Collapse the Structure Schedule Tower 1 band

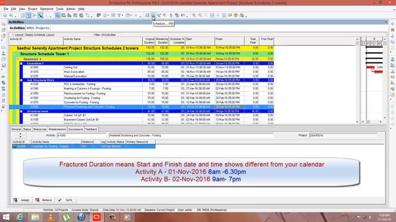click(14, 54)
